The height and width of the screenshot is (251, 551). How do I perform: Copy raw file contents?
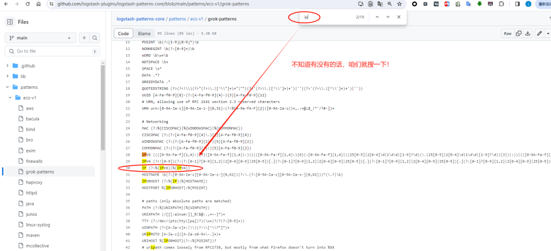pos(518,33)
